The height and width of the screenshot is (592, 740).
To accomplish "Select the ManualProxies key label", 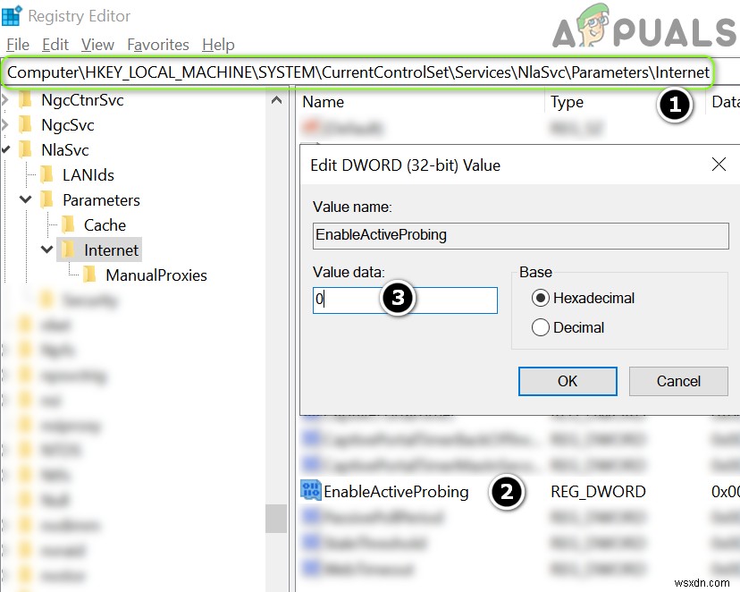I will [x=156, y=275].
